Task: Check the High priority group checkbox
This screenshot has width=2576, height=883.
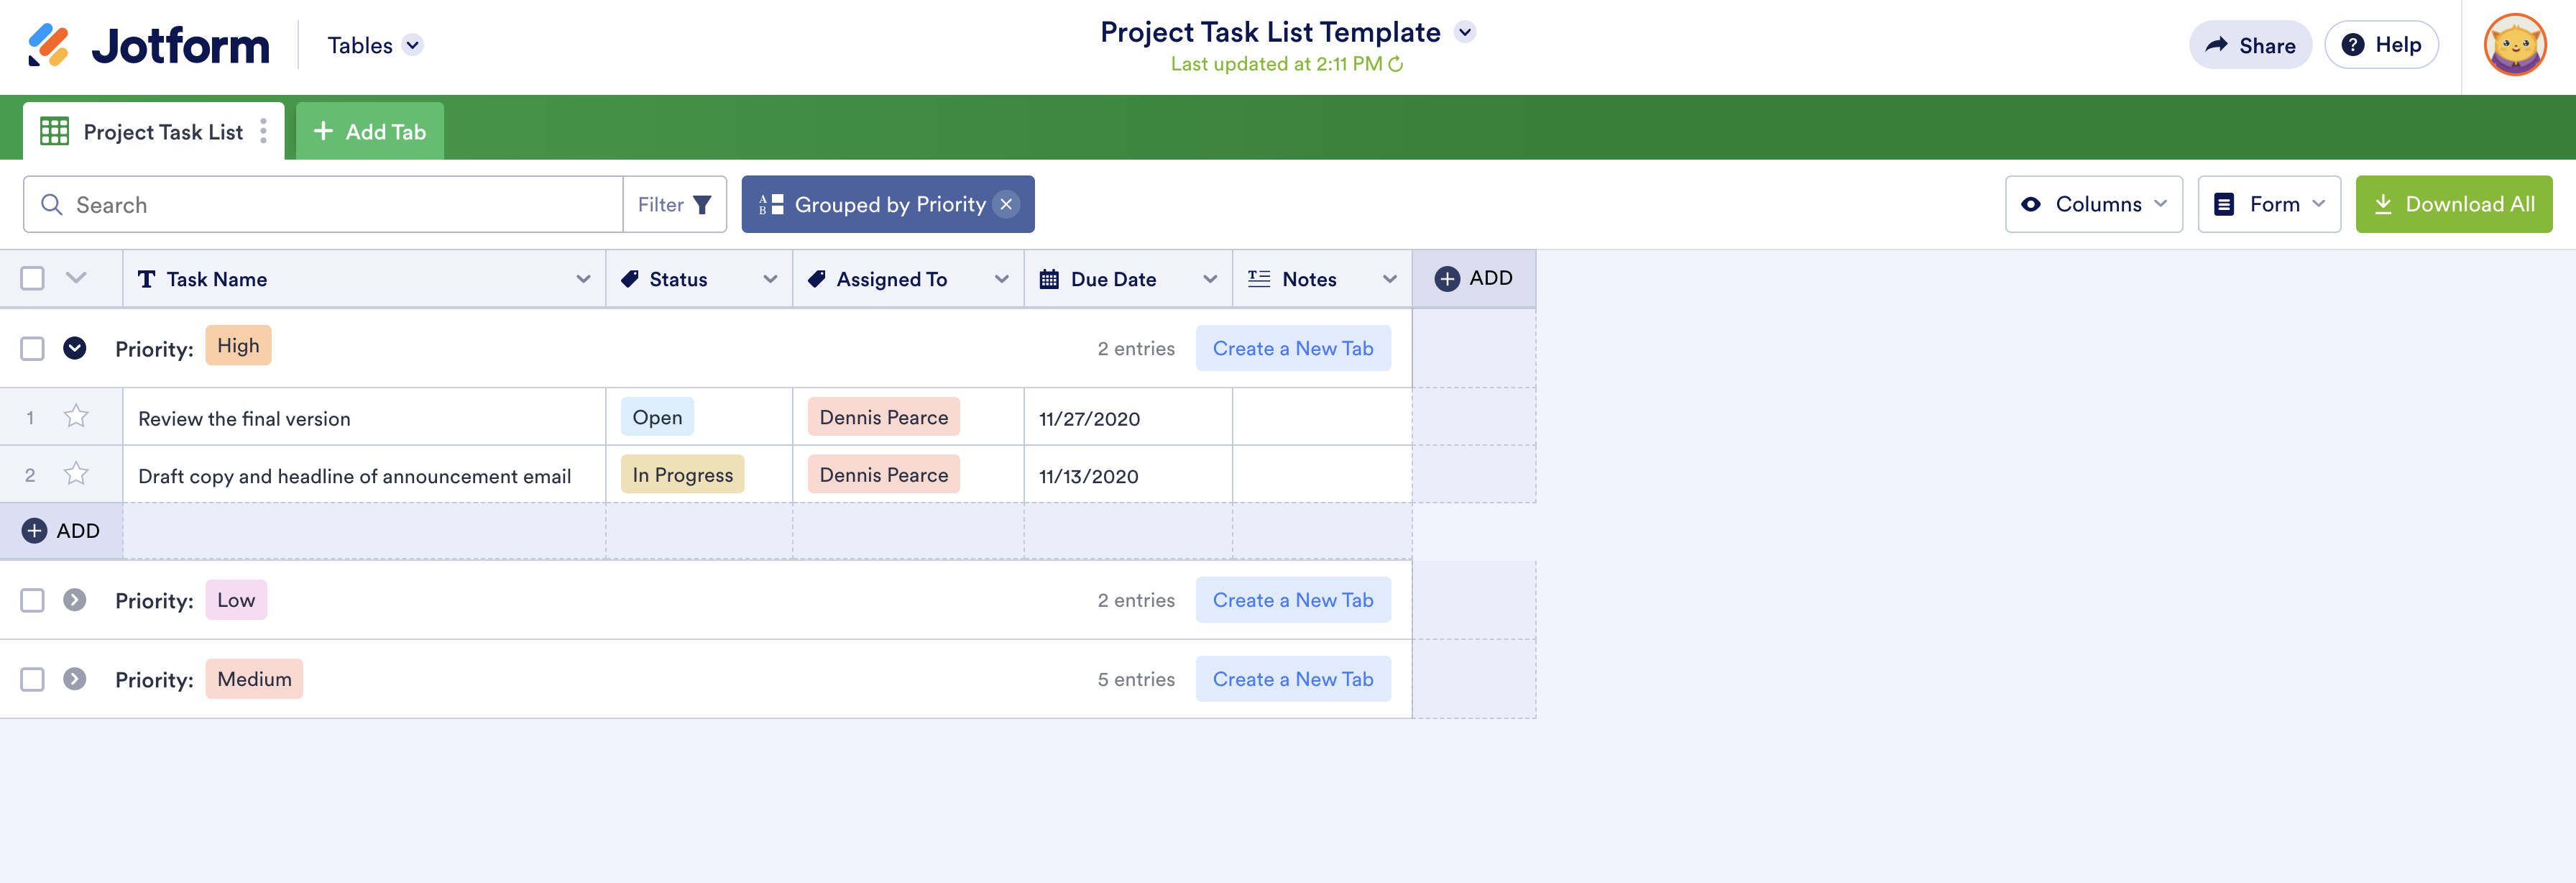Action: click(33, 348)
